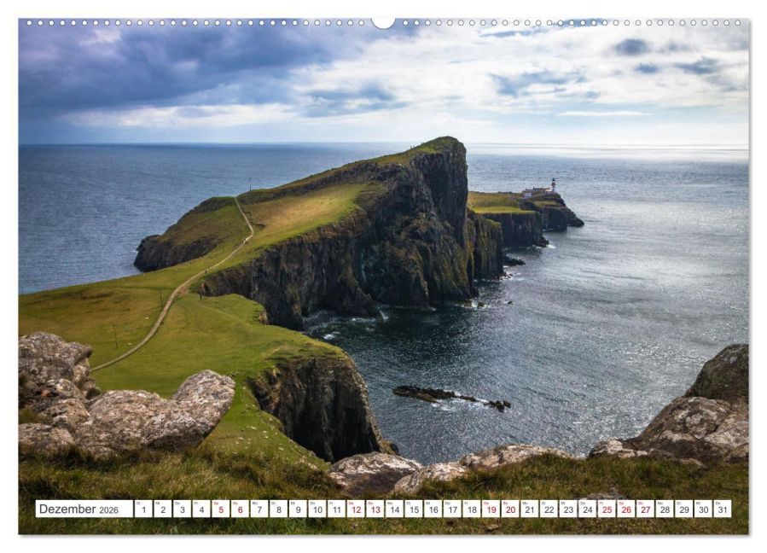The height and width of the screenshot is (553, 767).
Task: Select the red day 12 cell
Action: pyautogui.click(x=356, y=509)
